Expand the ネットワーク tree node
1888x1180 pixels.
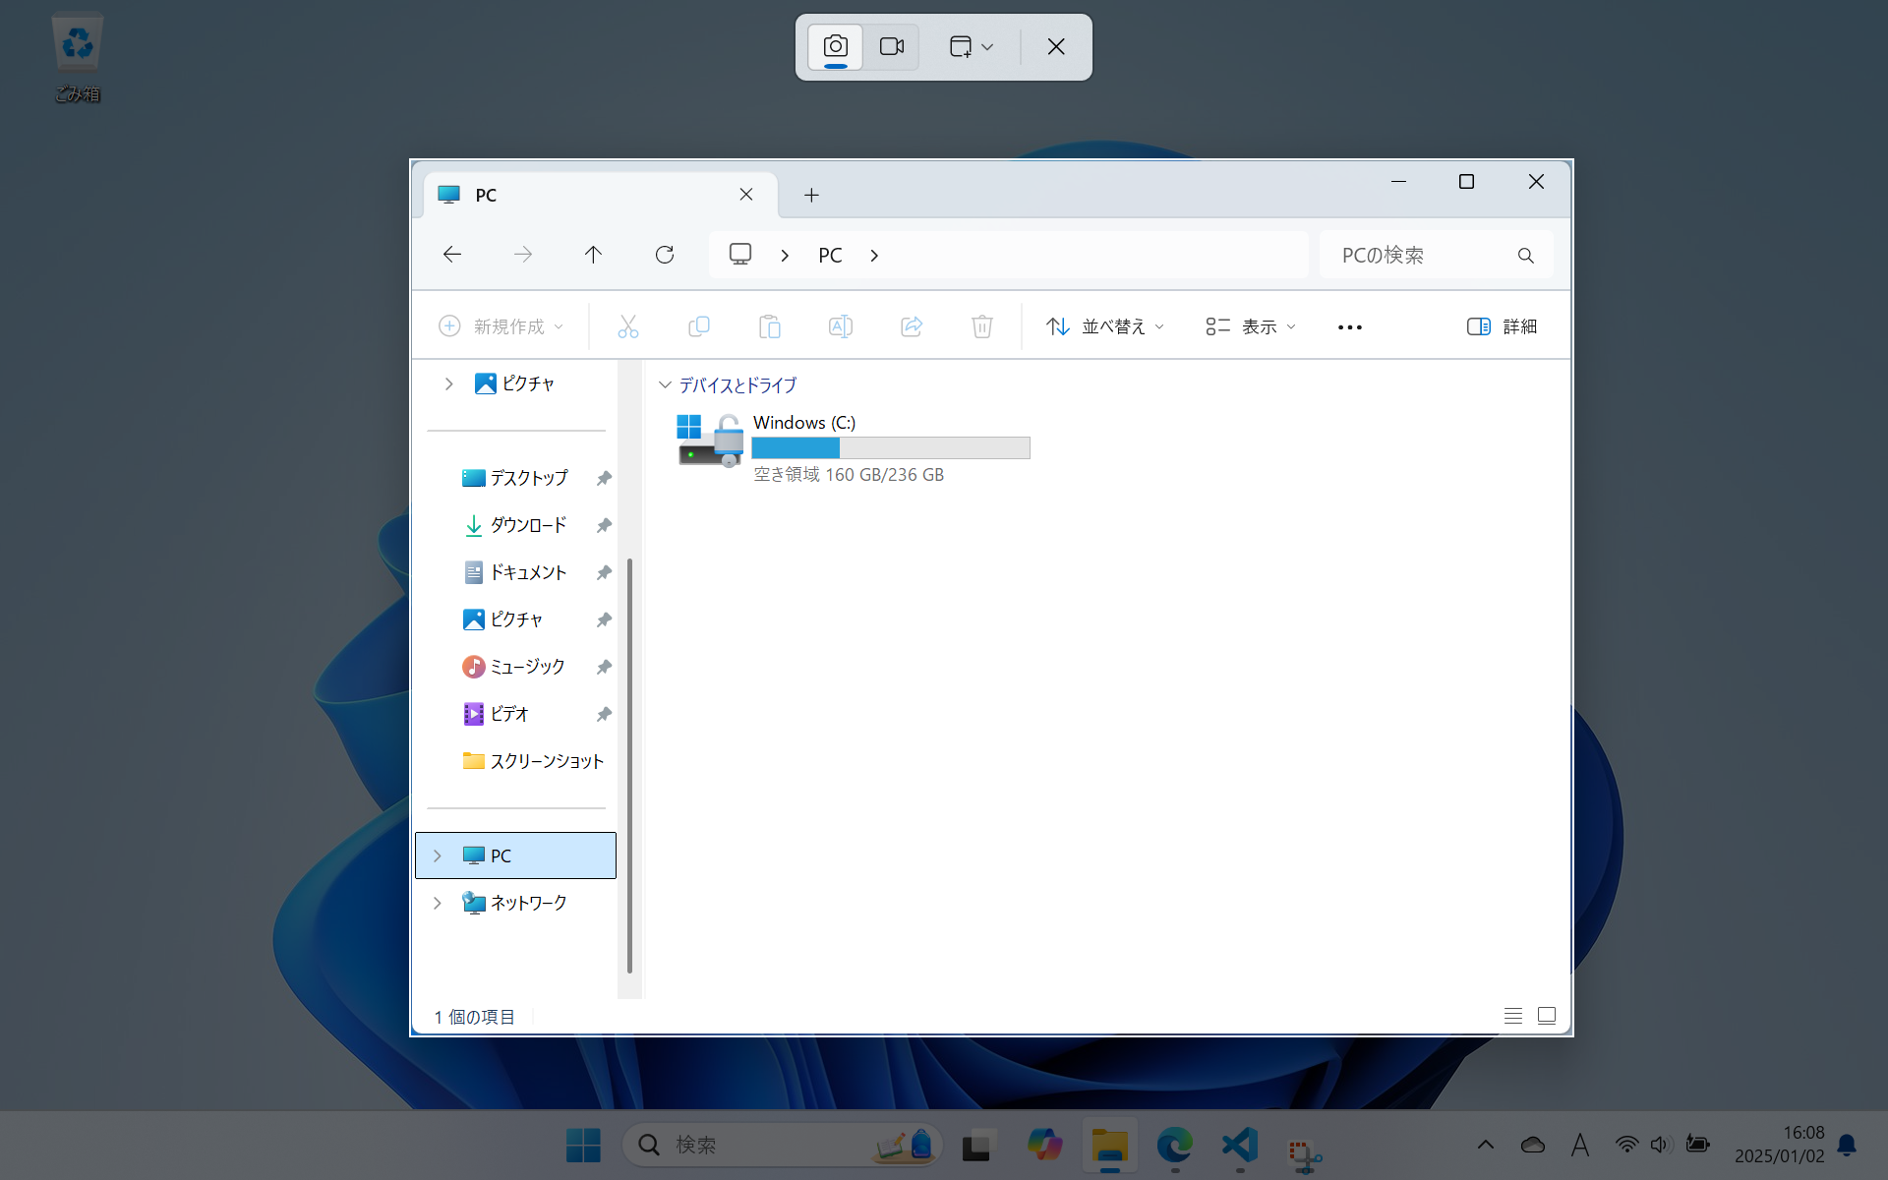pyautogui.click(x=438, y=903)
